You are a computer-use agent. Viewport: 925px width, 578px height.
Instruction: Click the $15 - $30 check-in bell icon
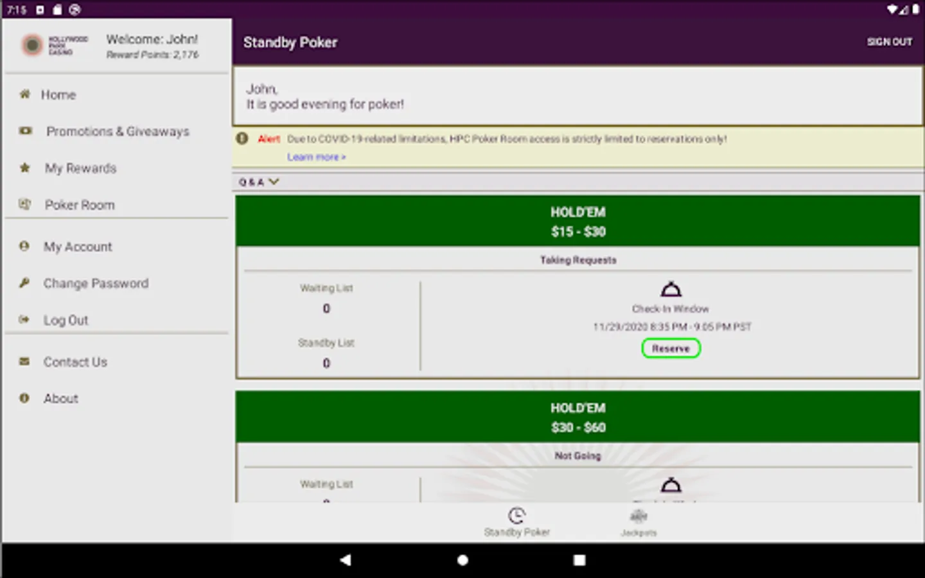click(x=671, y=289)
